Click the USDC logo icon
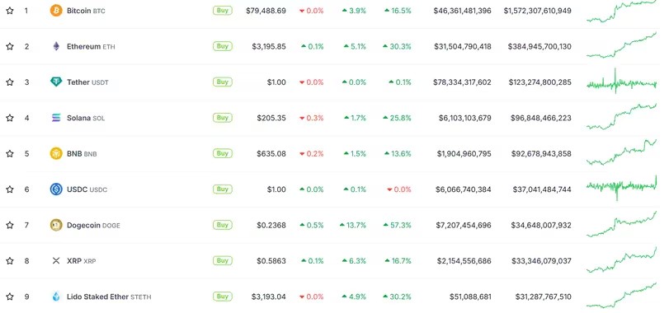The image size is (669, 313). coord(56,189)
